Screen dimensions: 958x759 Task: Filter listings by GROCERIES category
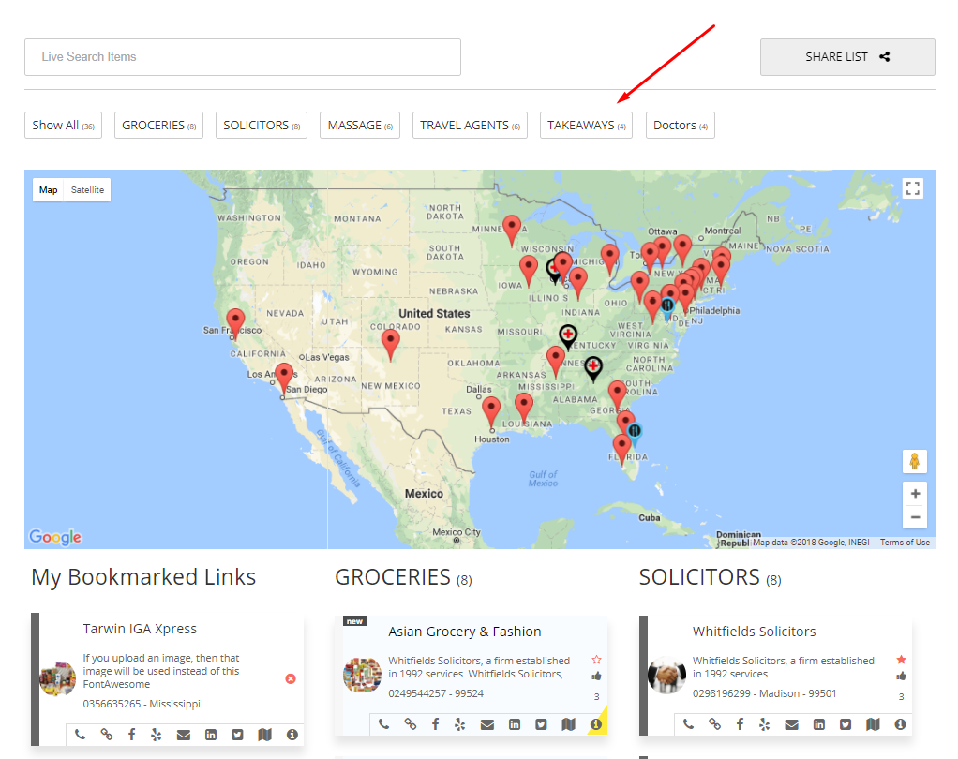[x=158, y=126]
